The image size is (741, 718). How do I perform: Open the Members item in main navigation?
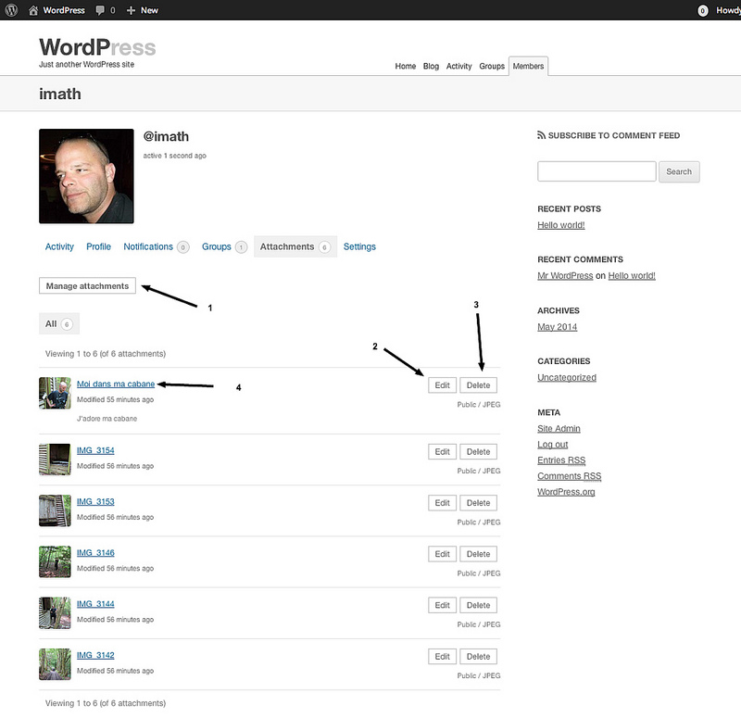(528, 67)
